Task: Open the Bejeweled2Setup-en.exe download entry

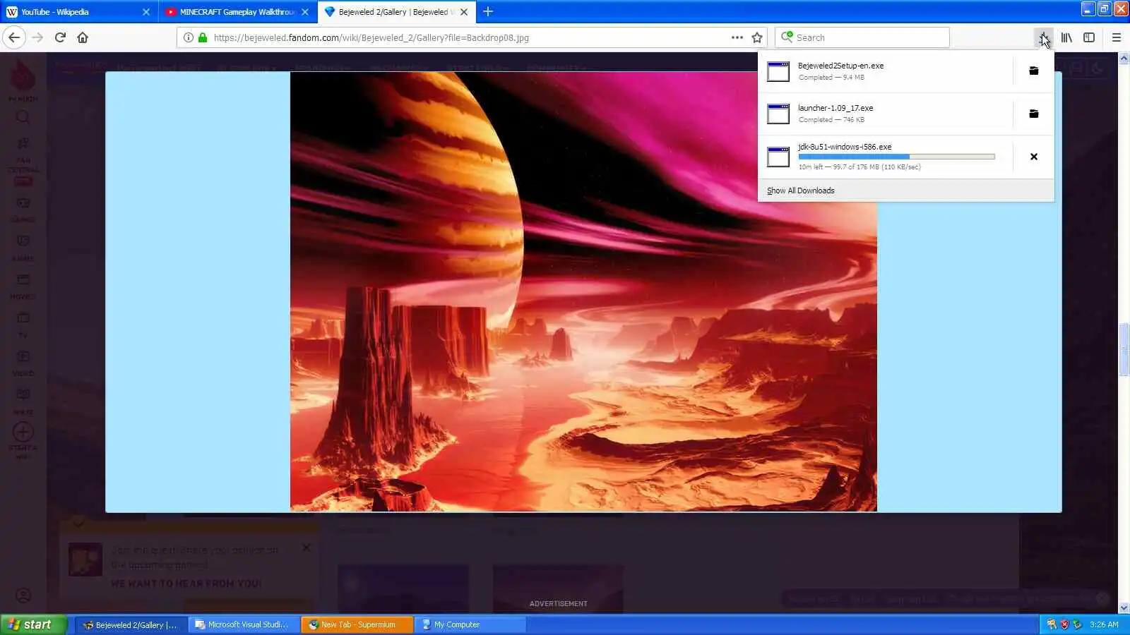Action: coord(886,71)
